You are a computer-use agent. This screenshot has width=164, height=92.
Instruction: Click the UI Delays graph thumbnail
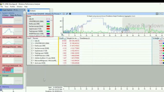pos(13,20)
